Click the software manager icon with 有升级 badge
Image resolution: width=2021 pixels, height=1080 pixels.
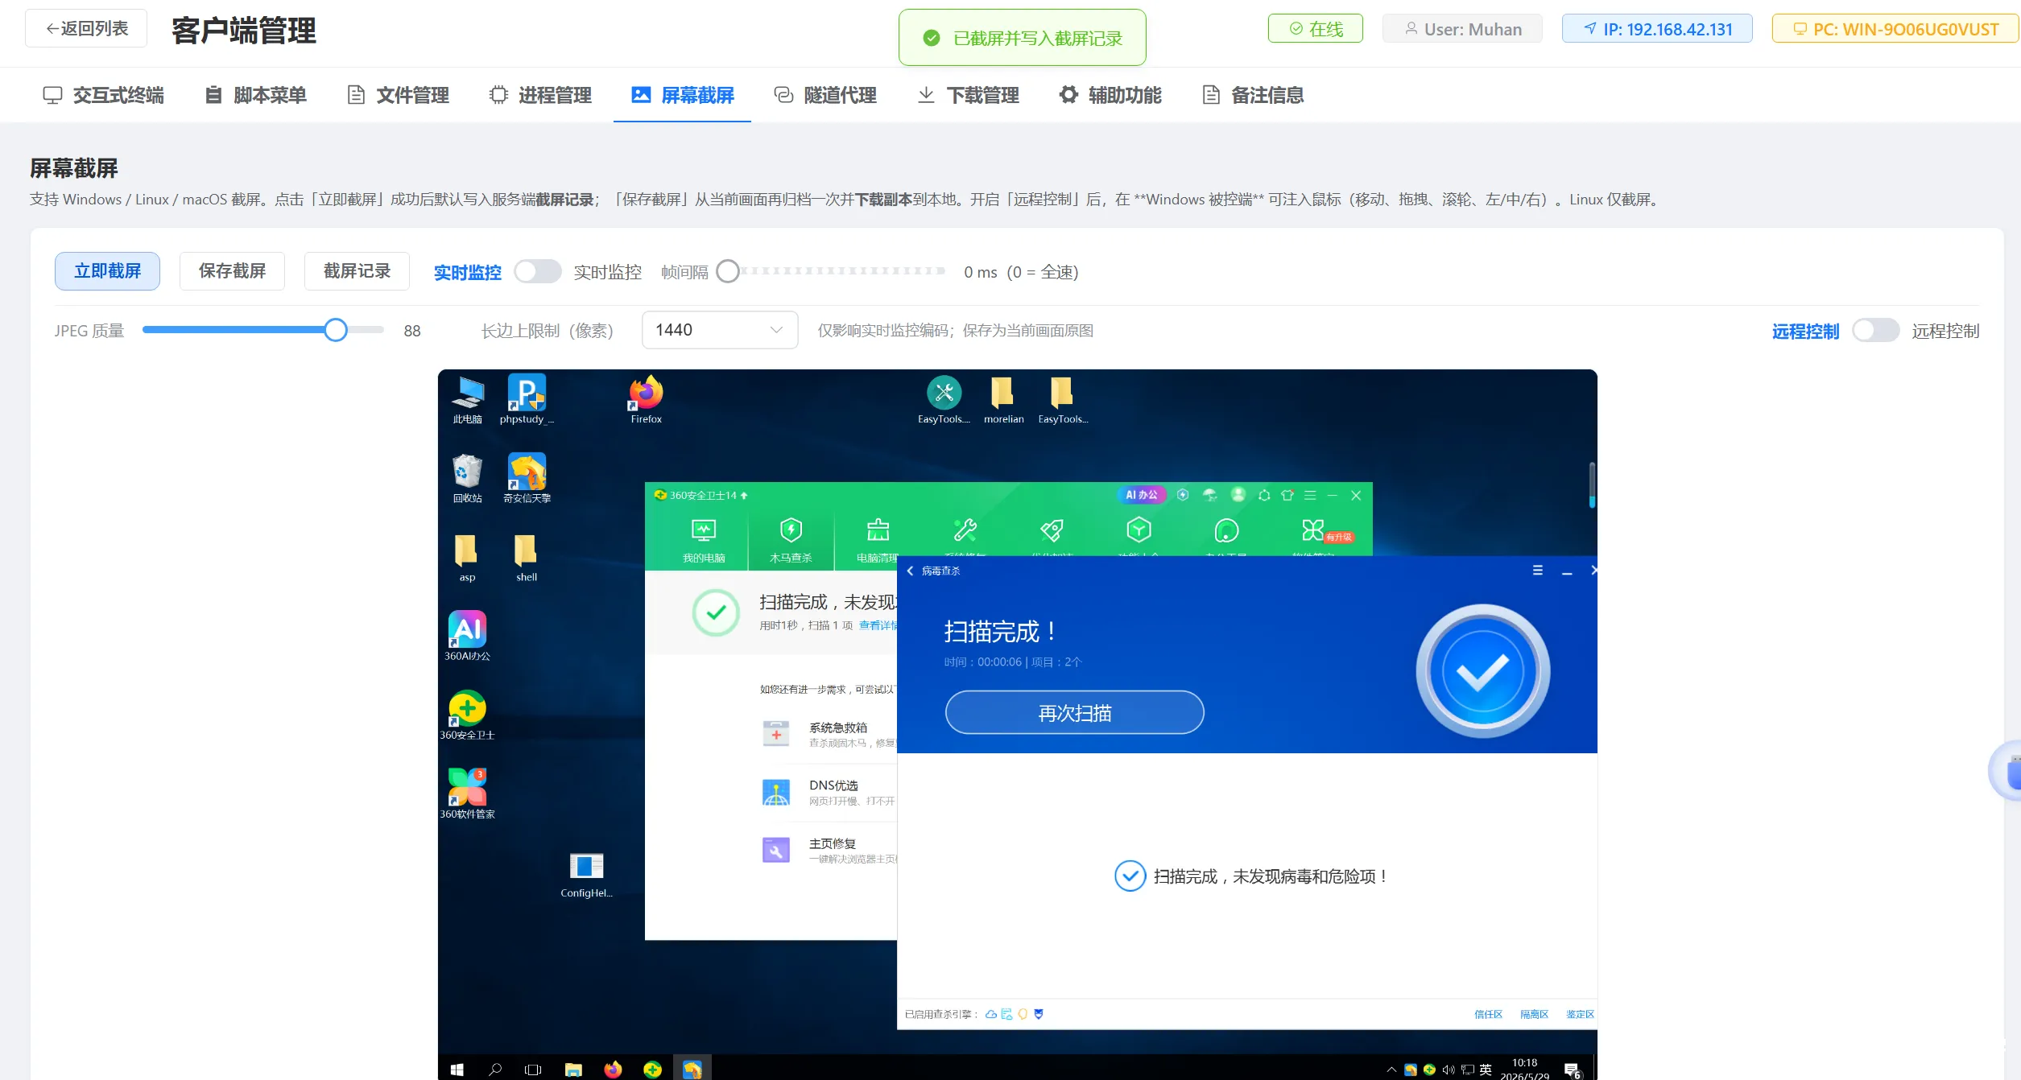click(x=1314, y=530)
